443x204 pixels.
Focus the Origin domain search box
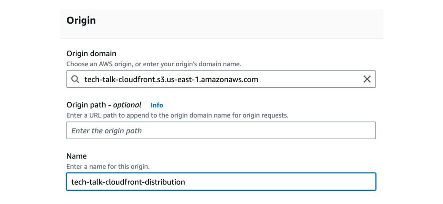tap(221, 79)
